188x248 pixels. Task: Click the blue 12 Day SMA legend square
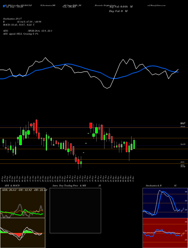click(x=4, y=6)
